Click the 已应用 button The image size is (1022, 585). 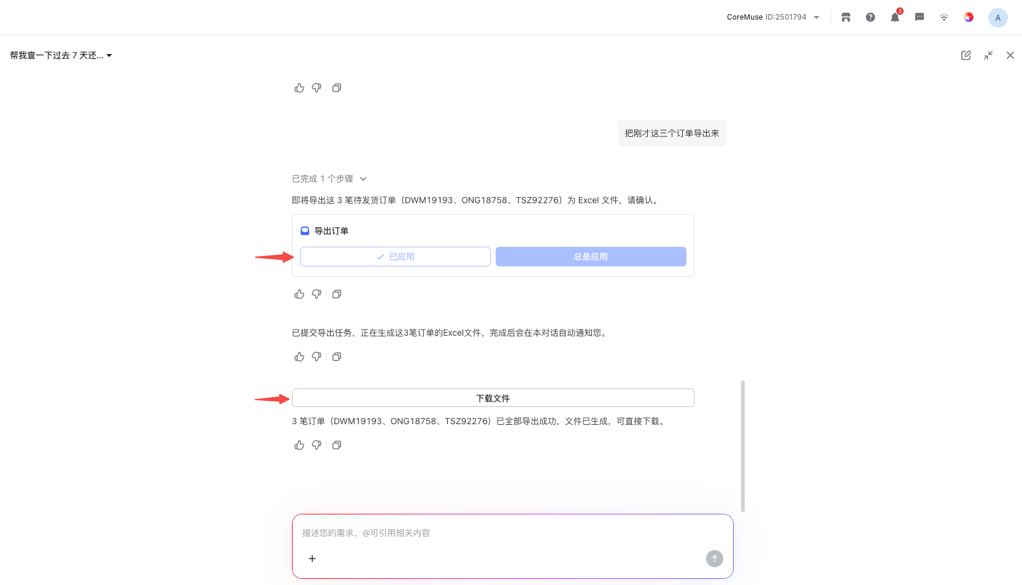click(x=395, y=257)
